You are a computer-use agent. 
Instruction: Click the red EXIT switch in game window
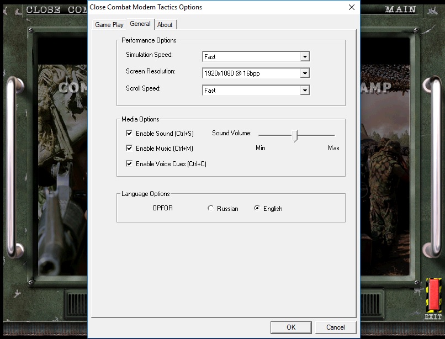coord(433,295)
